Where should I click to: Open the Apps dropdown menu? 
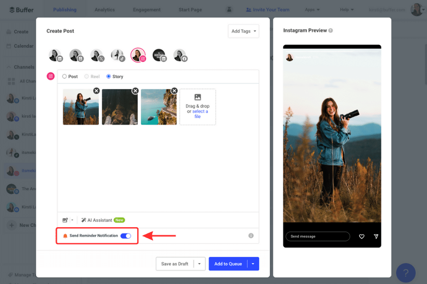tap(312, 9)
